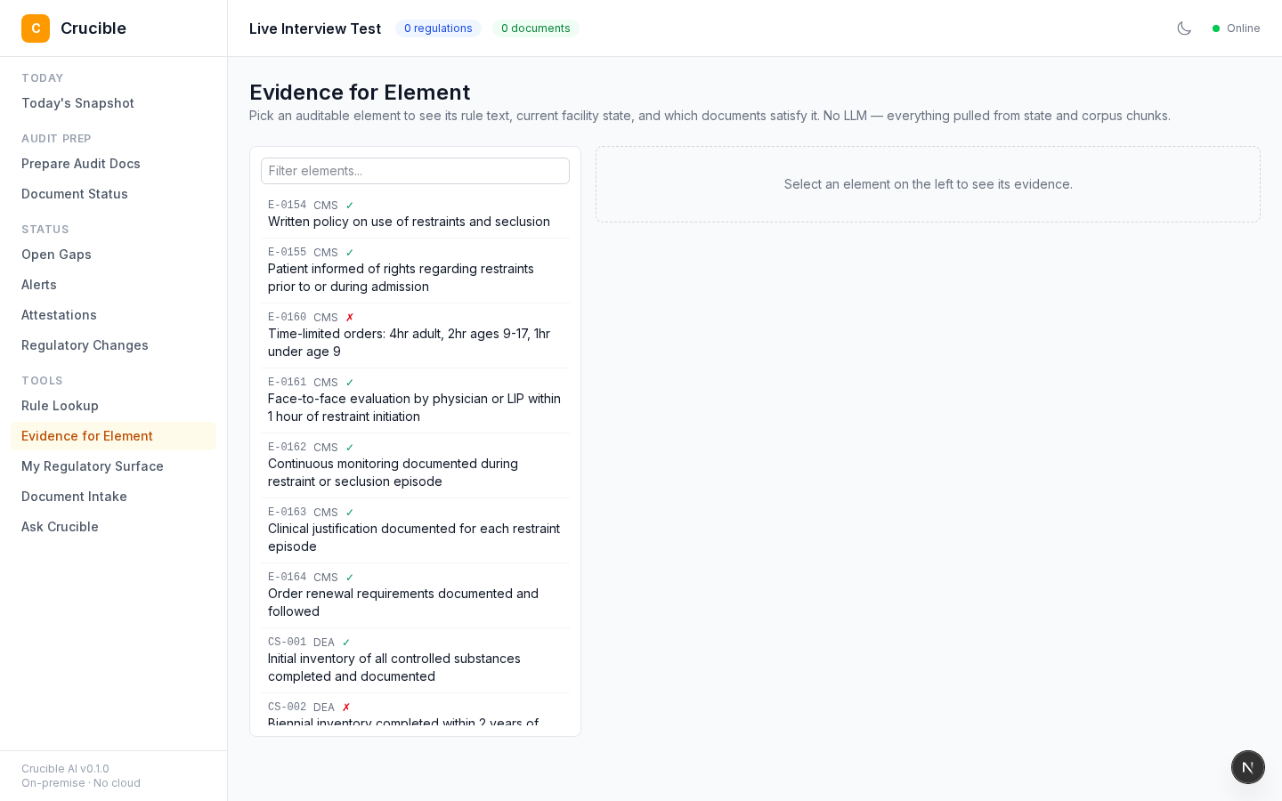Click the red X beside E-0160

(350, 317)
